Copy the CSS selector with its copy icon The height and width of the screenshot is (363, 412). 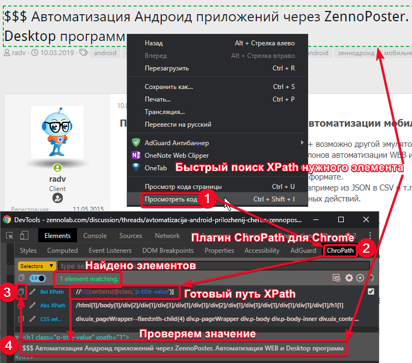(21, 319)
